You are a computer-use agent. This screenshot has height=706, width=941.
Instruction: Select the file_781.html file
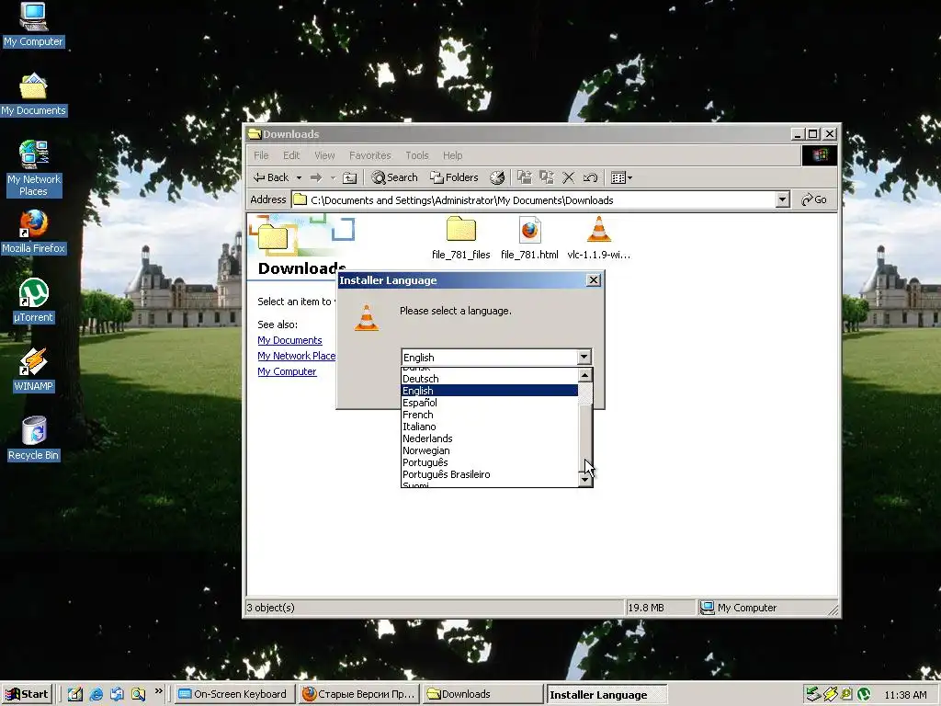tap(529, 238)
